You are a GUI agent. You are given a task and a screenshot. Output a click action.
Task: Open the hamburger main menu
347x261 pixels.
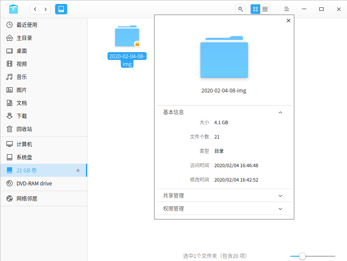(287, 9)
